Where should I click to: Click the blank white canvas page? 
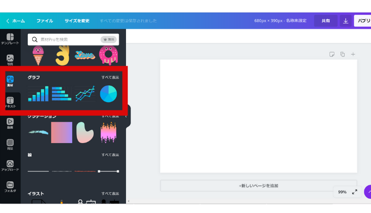pos(259,116)
